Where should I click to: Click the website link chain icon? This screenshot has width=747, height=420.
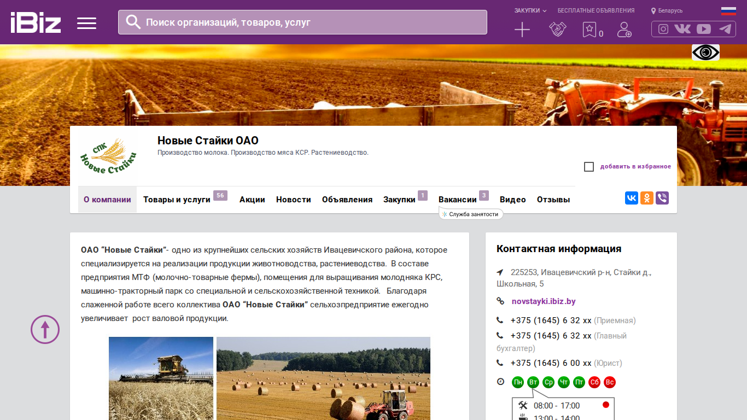(x=500, y=301)
